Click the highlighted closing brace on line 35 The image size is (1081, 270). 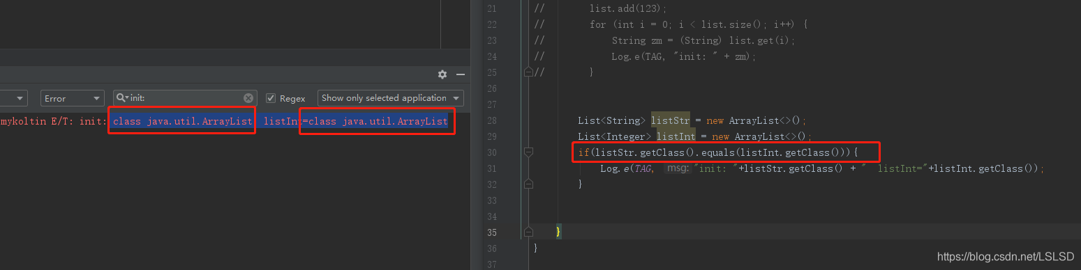(x=558, y=232)
